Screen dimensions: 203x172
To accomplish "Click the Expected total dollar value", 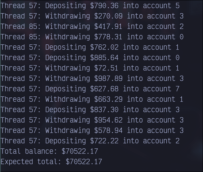I will click(84, 162).
